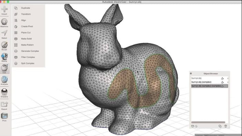Click the Duplicate icon
The height and width of the screenshot is (136, 242).
[16, 8]
